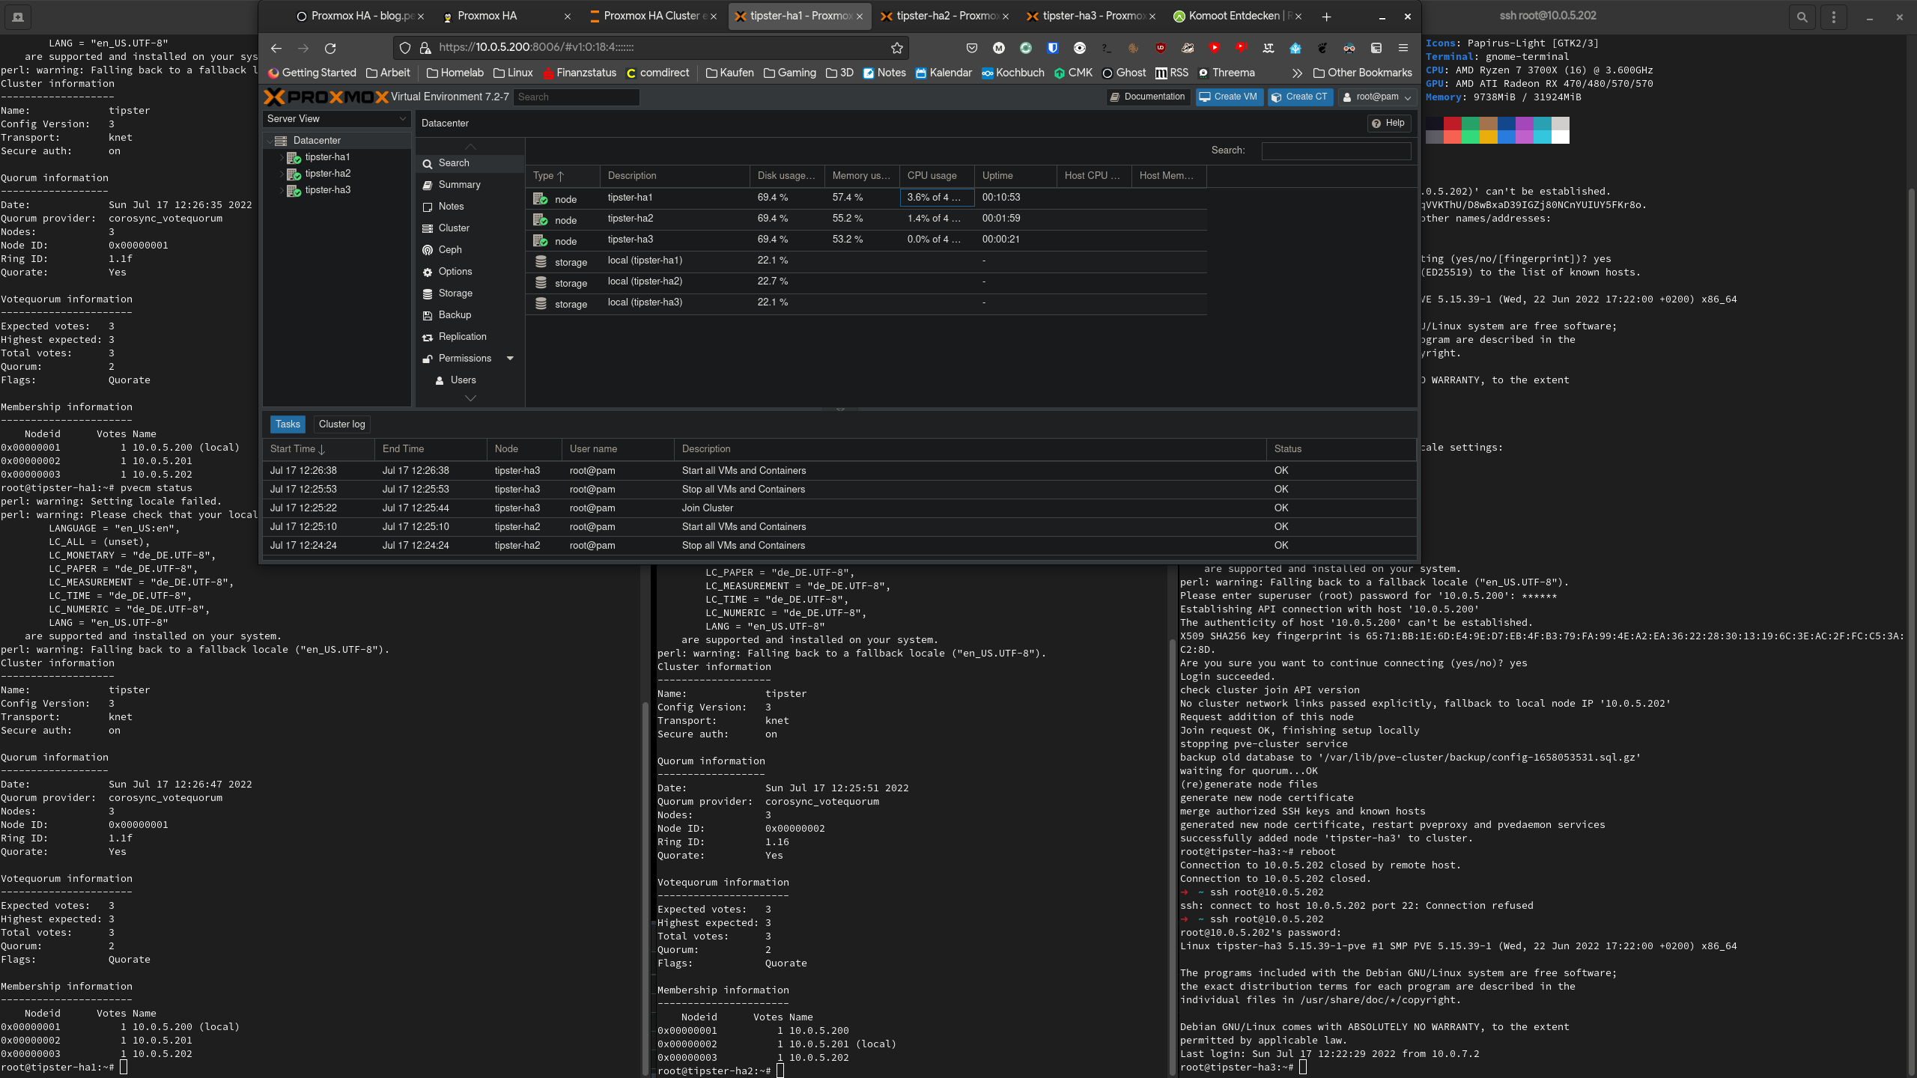Open Datacenter Notes

[x=469, y=207]
